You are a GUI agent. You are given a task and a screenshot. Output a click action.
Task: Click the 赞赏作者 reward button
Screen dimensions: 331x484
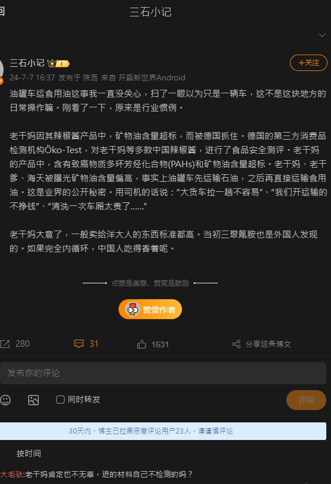[150, 309]
